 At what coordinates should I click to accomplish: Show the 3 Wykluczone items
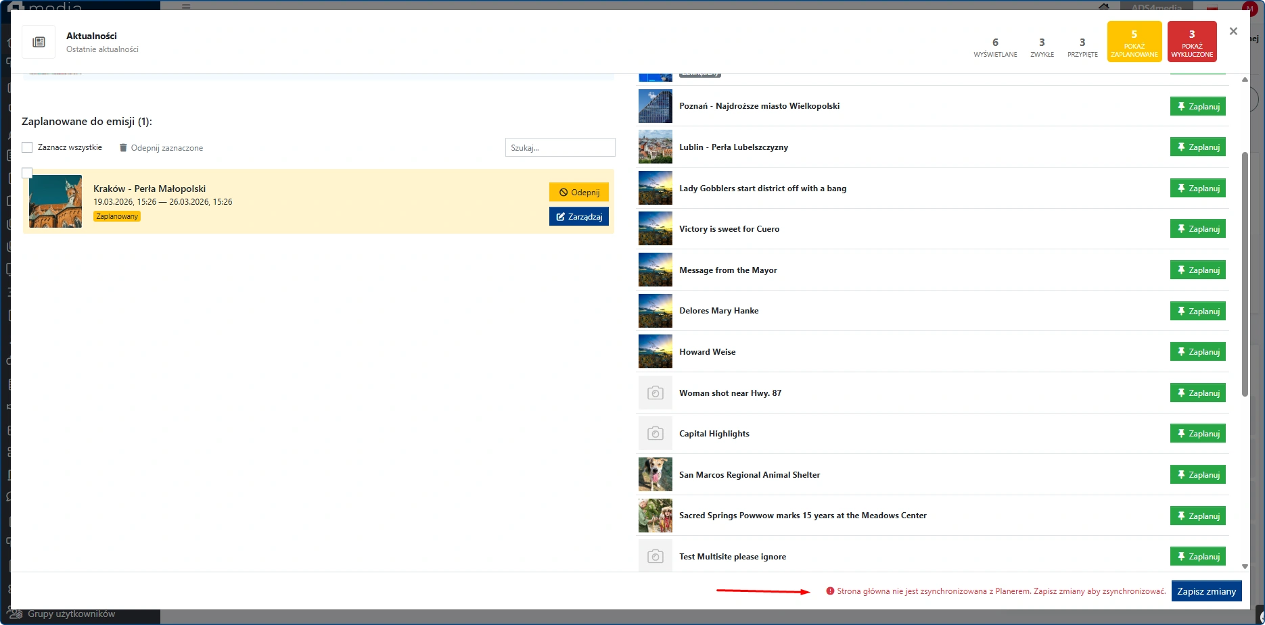point(1191,42)
